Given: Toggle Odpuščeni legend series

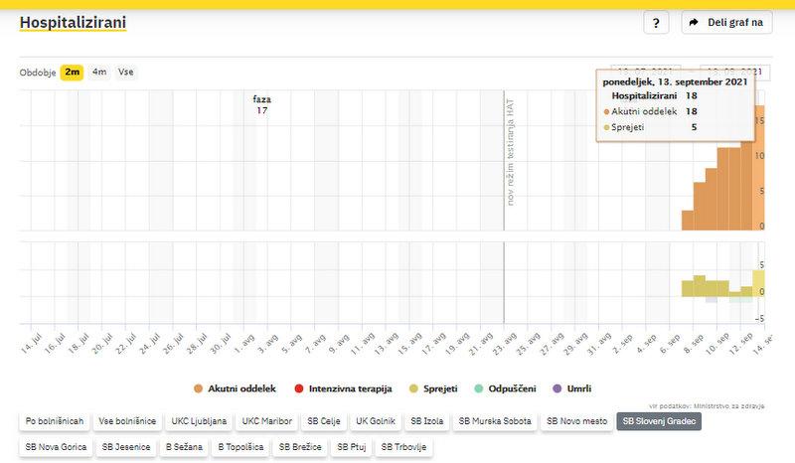Looking at the screenshot, I should tap(512, 387).
